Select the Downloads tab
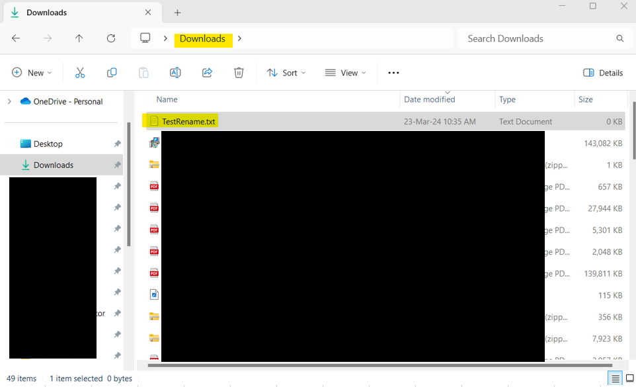Viewport: 636px width, 387px height. point(83,13)
